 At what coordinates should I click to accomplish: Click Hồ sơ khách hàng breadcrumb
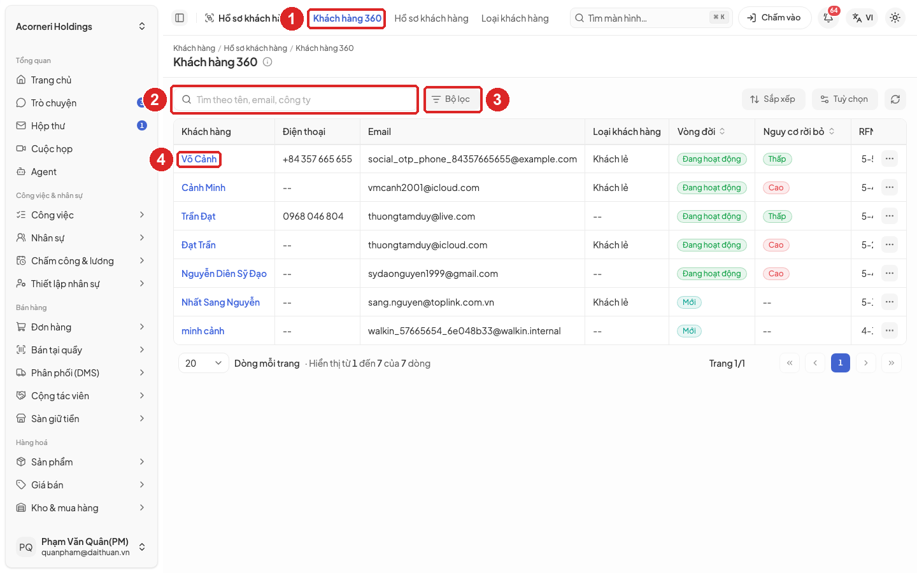[x=255, y=48]
